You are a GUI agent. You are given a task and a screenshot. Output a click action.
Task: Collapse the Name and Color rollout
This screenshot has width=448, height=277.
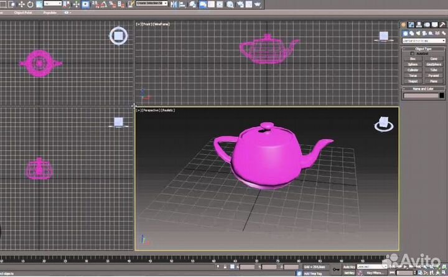coord(423,88)
